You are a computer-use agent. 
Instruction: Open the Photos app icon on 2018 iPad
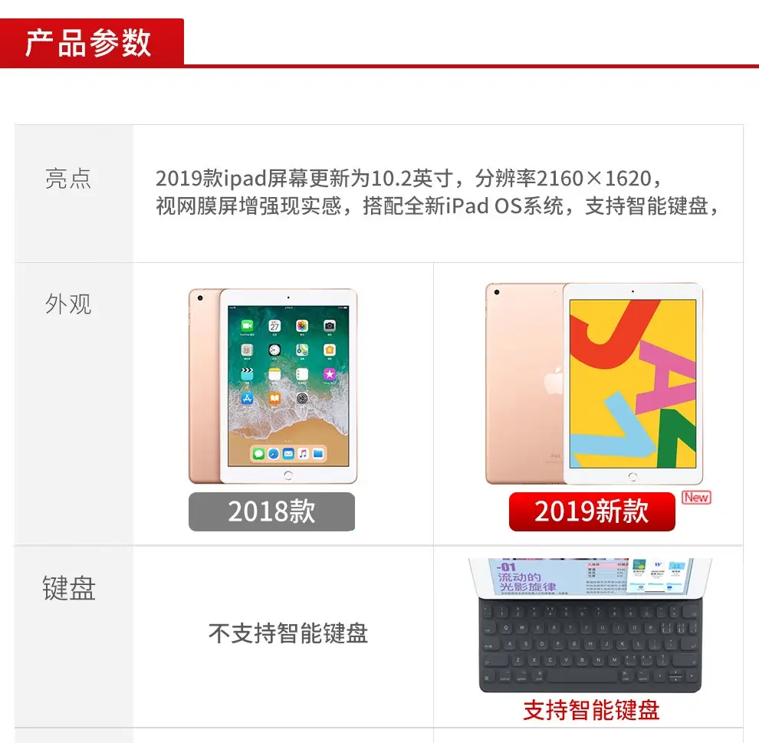pos(301,325)
